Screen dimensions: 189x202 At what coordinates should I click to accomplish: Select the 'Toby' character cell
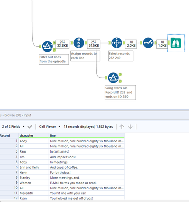(34, 162)
